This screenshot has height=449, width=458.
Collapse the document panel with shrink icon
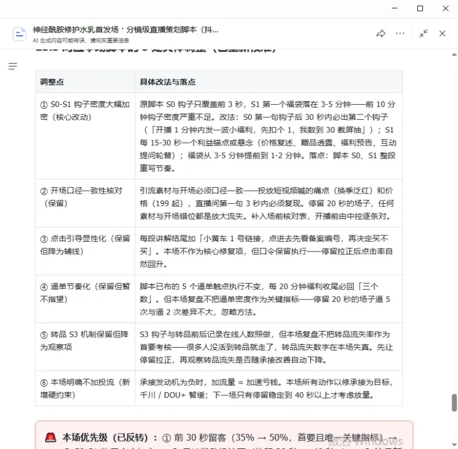(x=423, y=34)
